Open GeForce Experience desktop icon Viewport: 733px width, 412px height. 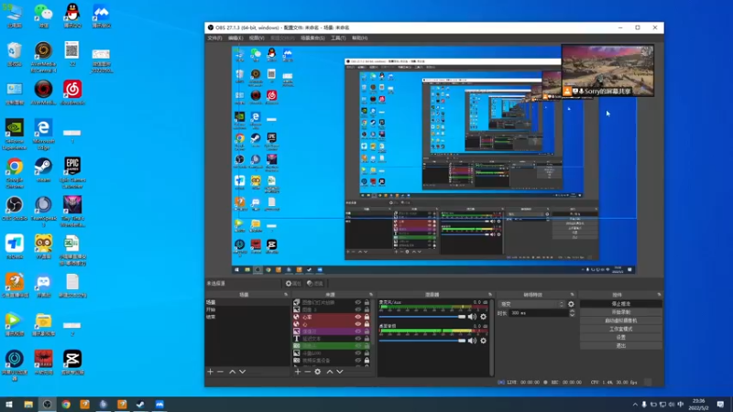point(15,134)
